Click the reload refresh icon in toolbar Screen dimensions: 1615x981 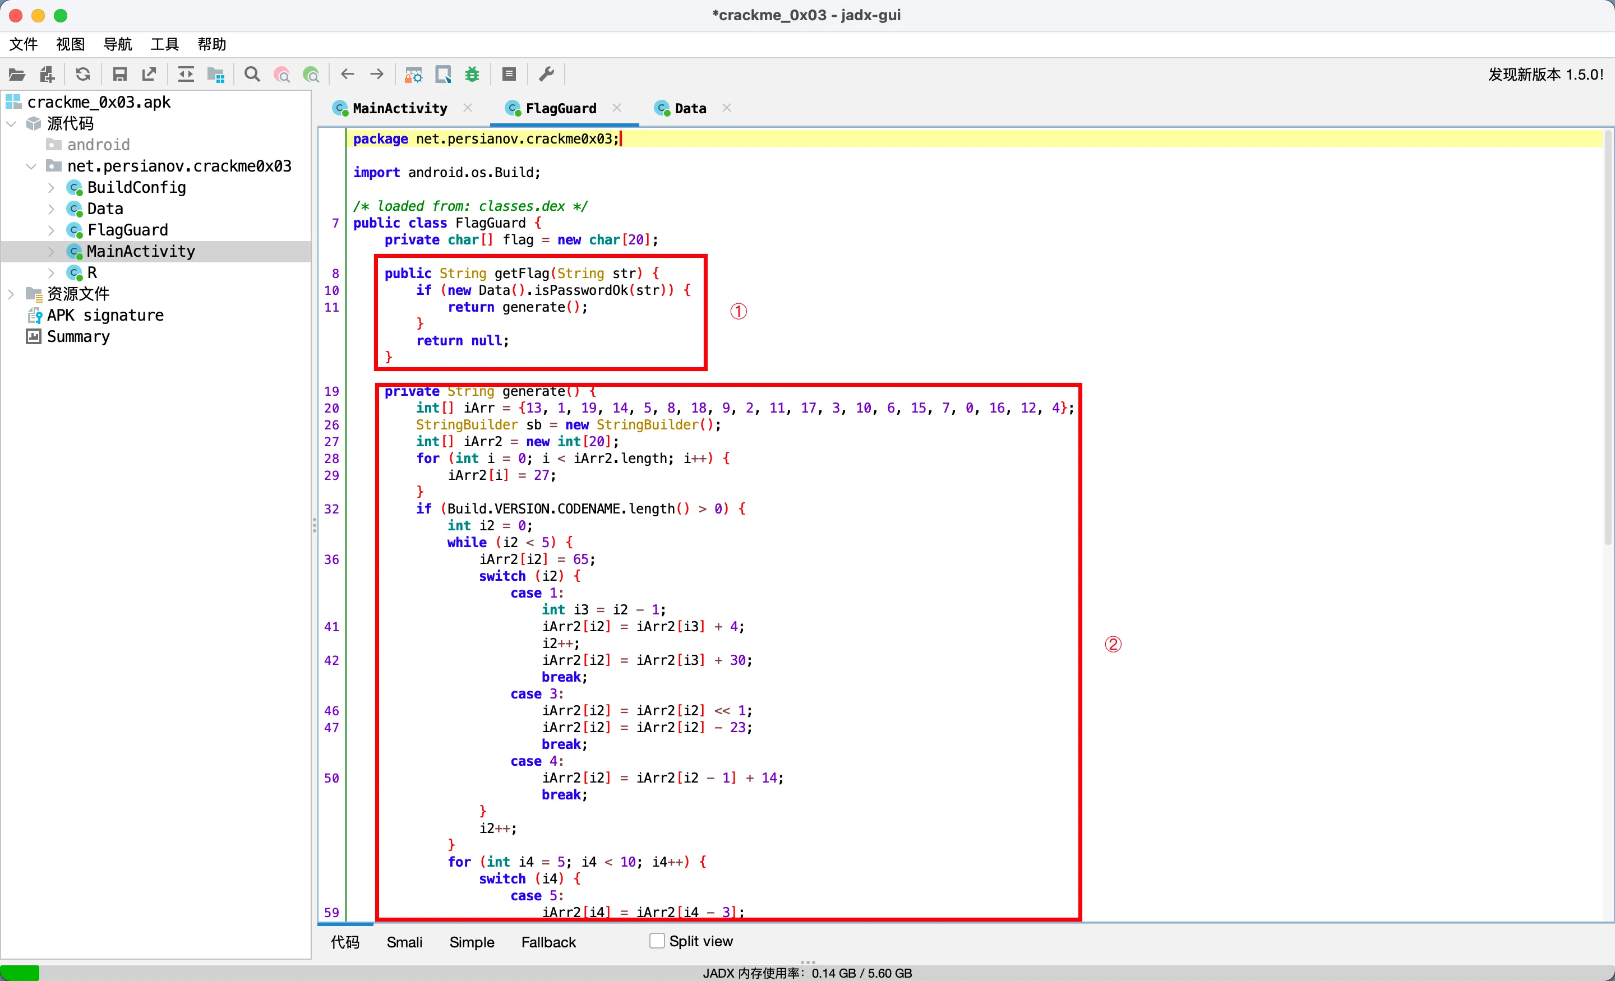click(x=82, y=75)
